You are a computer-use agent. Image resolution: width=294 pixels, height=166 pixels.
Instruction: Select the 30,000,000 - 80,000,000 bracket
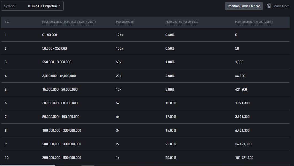point(60,103)
